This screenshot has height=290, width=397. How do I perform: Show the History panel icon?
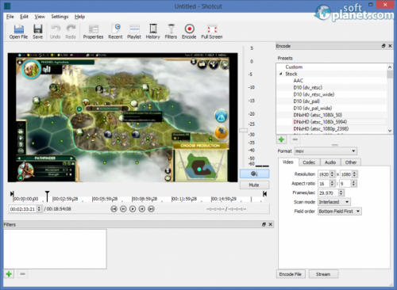[153, 32]
